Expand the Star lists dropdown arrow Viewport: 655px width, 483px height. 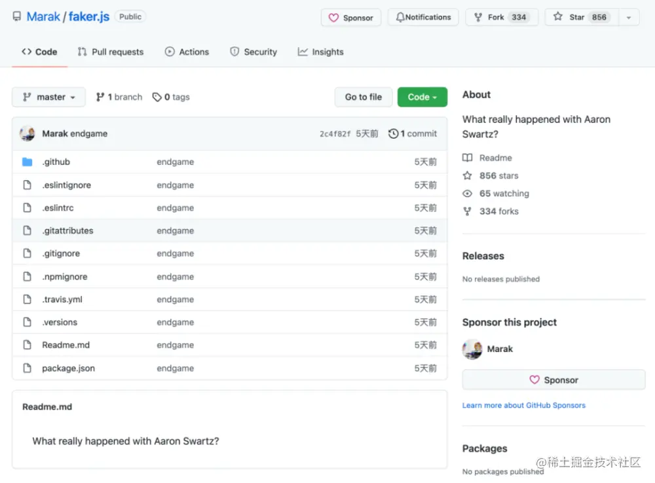coord(629,18)
